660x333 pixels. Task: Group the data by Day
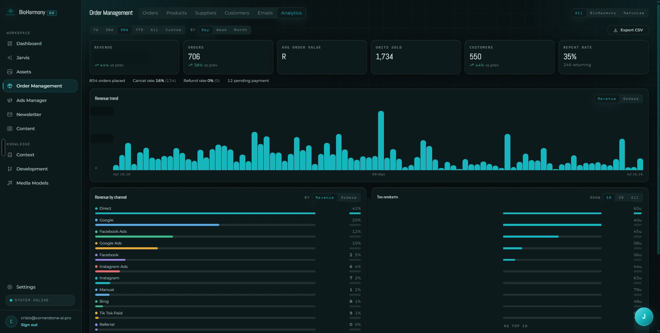pyautogui.click(x=205, y=30)
